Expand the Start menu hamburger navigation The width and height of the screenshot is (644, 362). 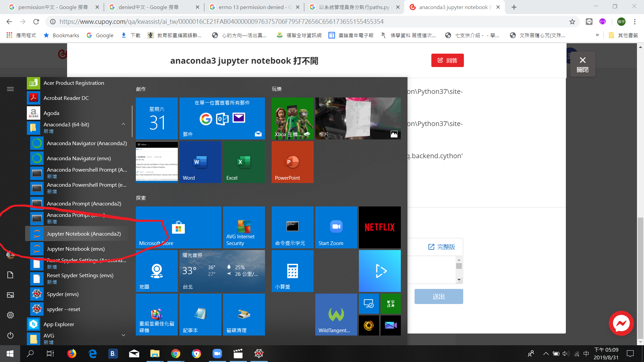pos(10,89)
